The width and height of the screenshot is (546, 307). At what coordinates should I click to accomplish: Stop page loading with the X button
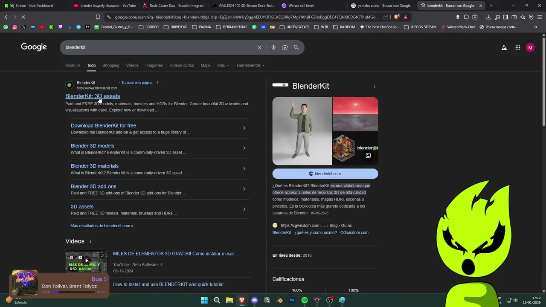(x=23, y=17)
